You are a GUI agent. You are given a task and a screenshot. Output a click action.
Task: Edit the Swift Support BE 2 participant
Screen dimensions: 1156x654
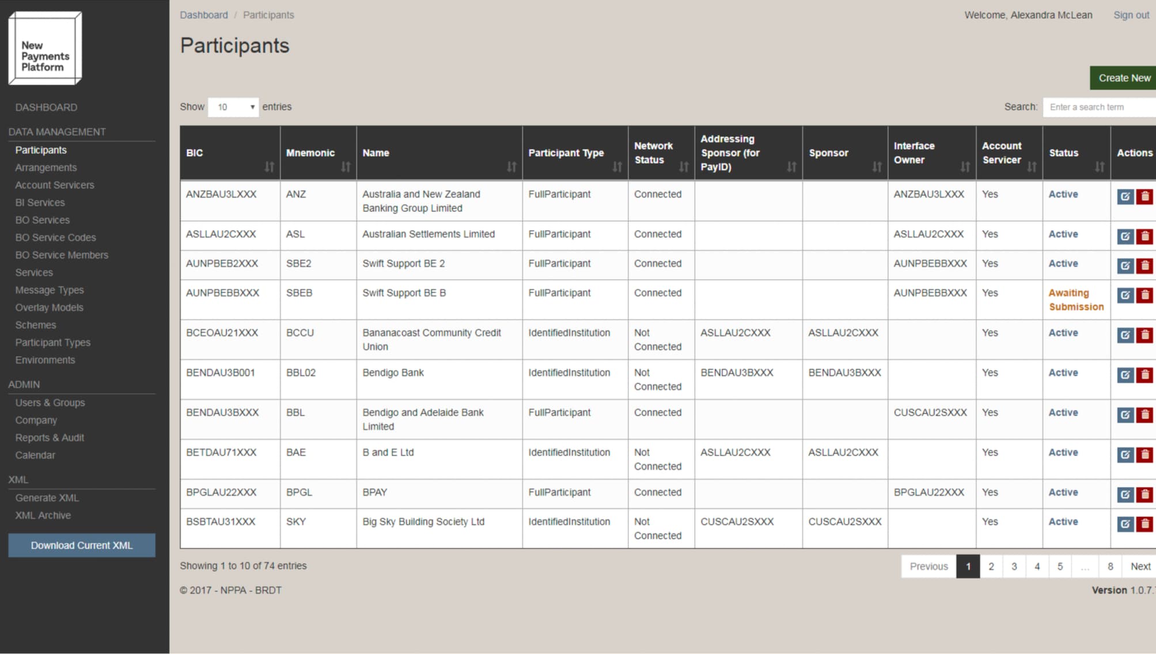1125,266
